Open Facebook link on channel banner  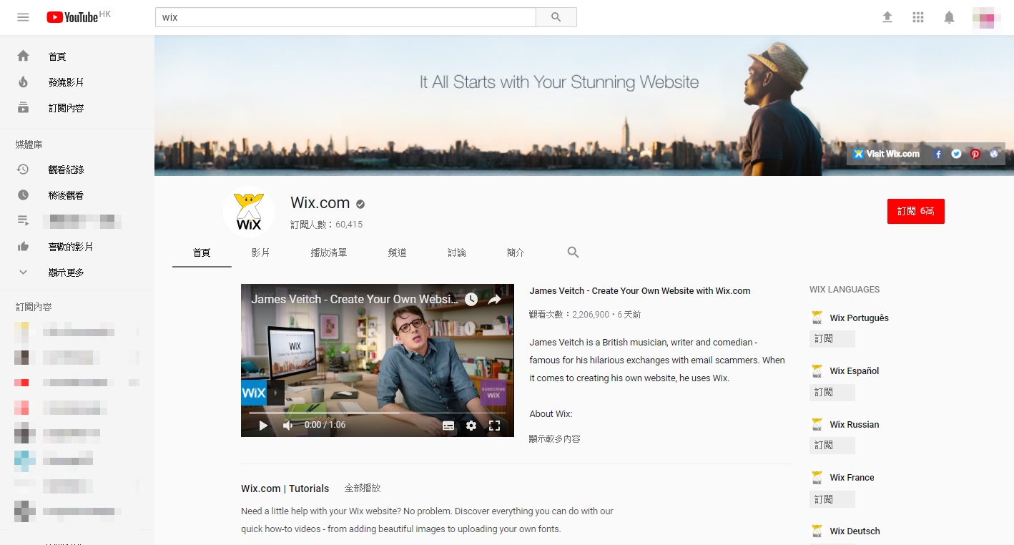click(x=938, y=154)
